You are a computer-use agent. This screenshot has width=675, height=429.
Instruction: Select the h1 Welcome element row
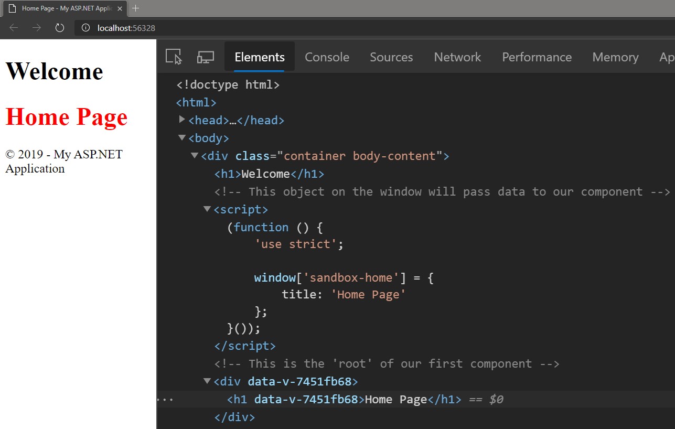269,174
